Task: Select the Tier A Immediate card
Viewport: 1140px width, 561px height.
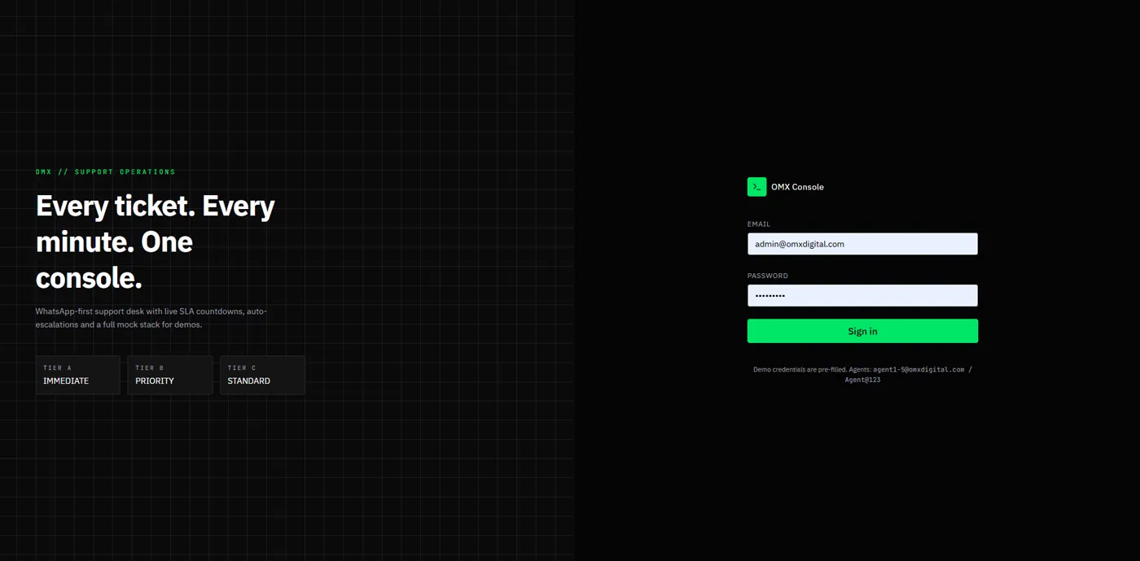Action: coord(77,375)
